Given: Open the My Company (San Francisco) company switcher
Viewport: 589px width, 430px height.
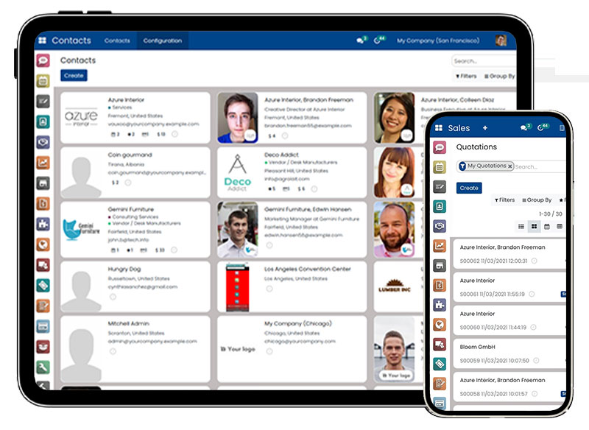Looking at the screenshot, I should pyautogui.click(x=438, y=40).
